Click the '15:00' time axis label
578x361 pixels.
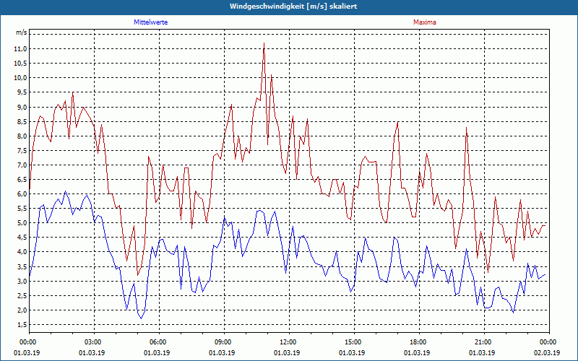click(x=353, y=342)
